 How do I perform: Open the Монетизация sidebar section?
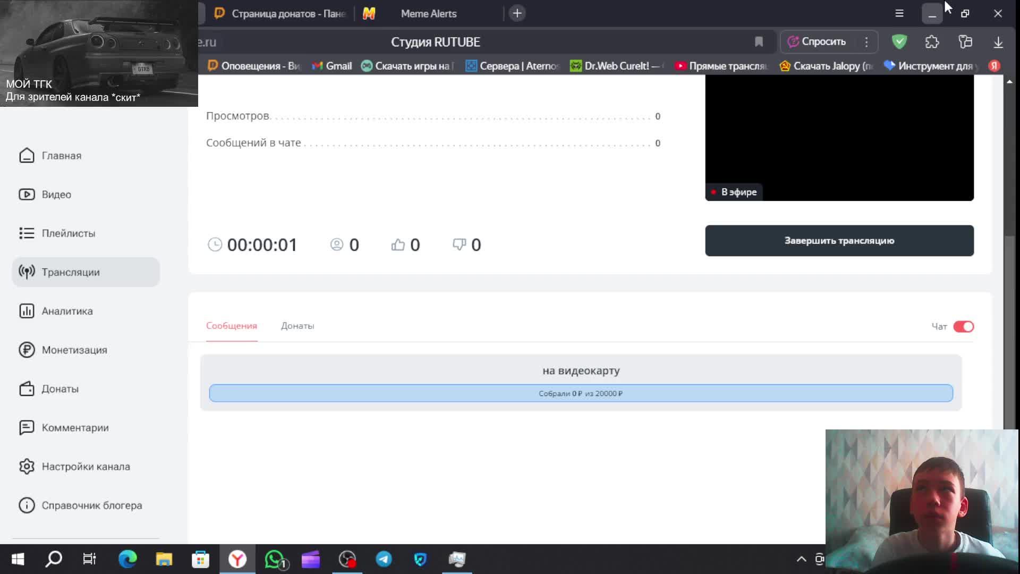pyautogui.click(x=74, y=350)
